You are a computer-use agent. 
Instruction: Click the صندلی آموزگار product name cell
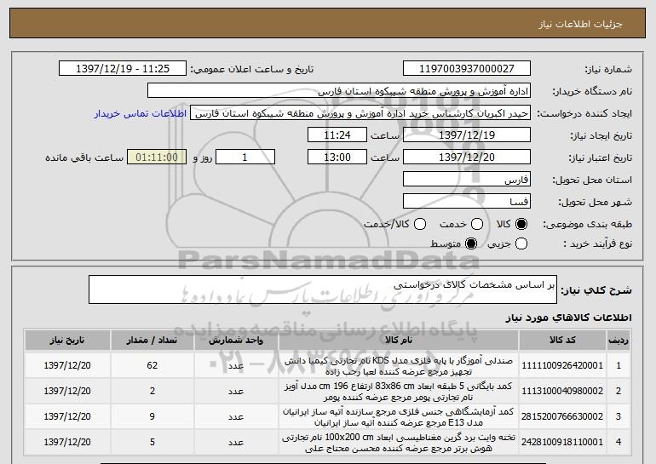399,366
